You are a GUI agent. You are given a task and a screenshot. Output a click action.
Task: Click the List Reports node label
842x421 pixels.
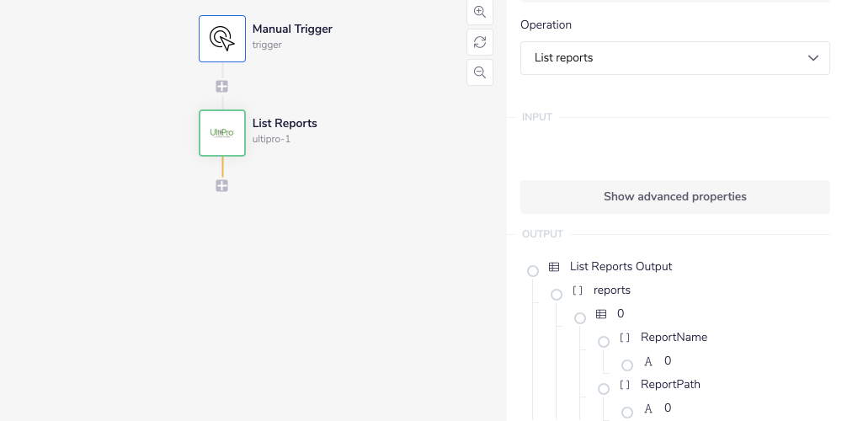click(285, 123)
